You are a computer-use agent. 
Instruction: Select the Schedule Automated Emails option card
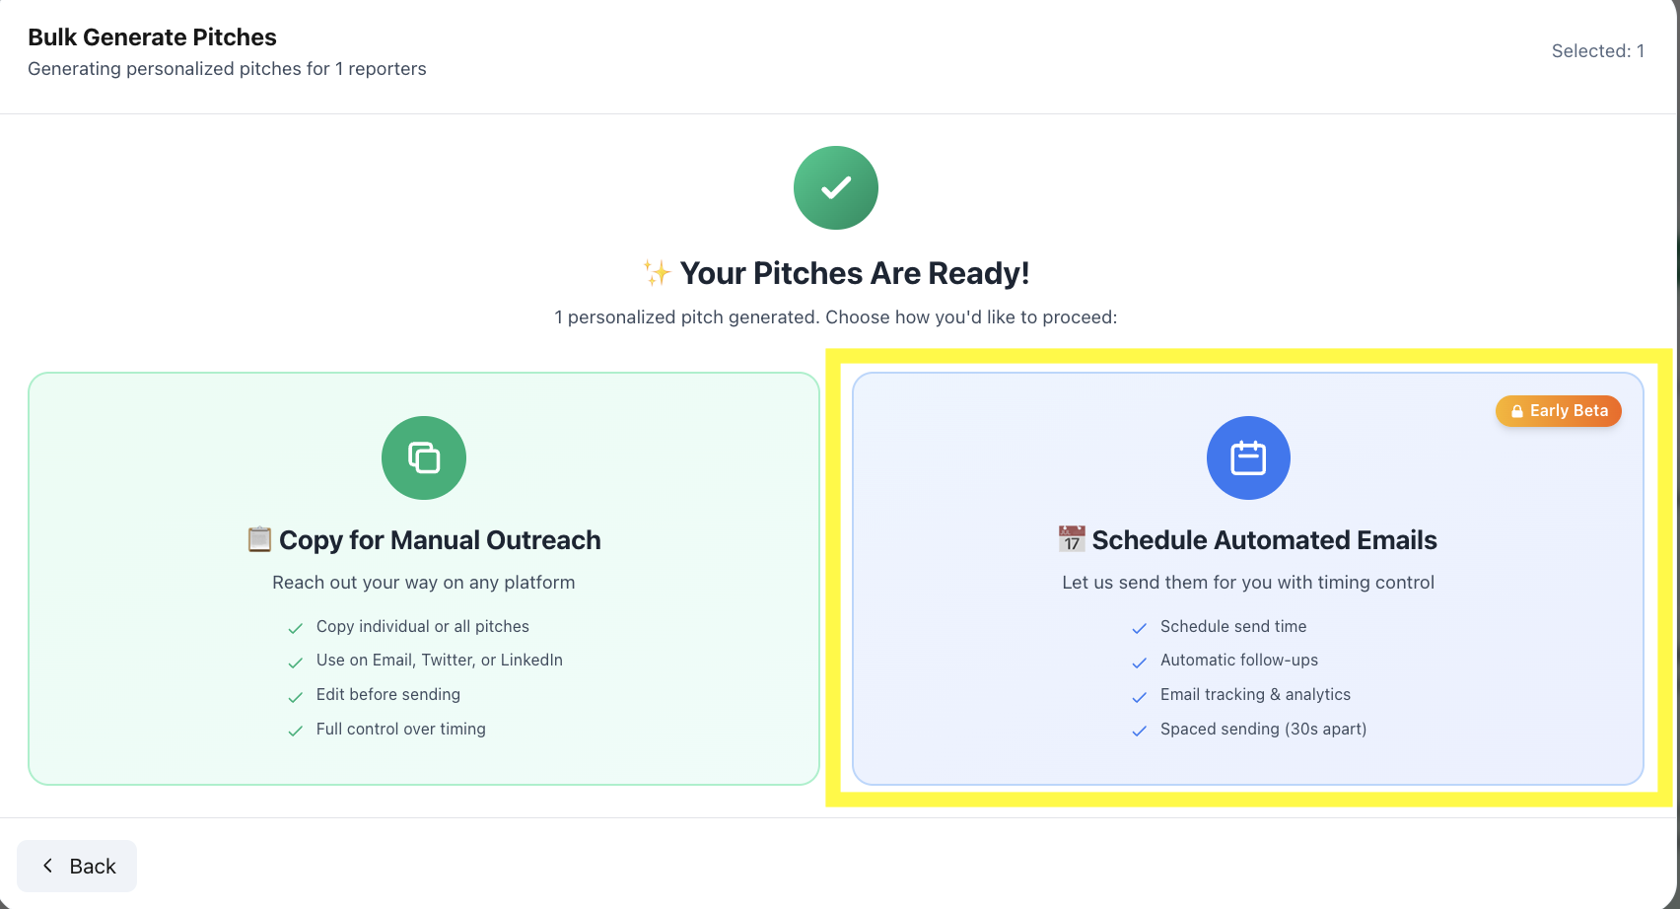point(1247,580)
